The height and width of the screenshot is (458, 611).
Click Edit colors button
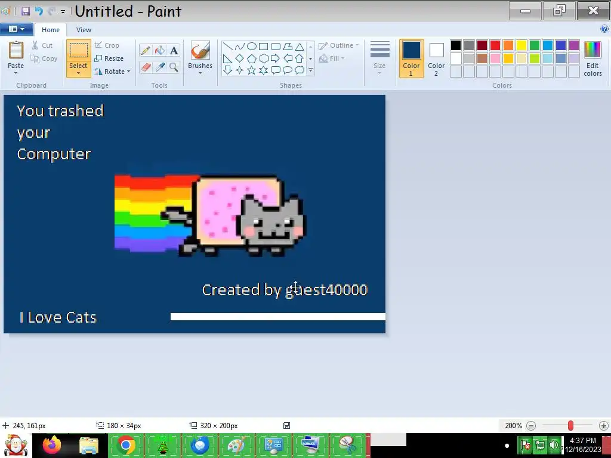(593, 59)
